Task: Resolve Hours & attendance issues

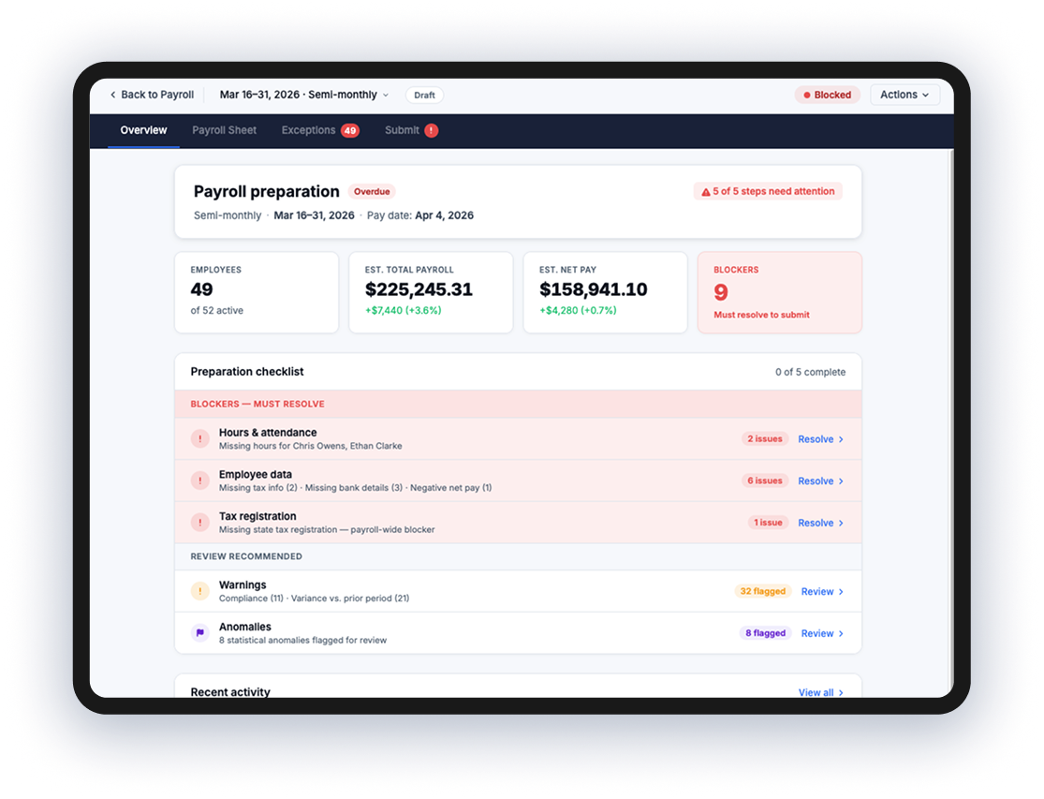Action: click(x=821, y=439)
